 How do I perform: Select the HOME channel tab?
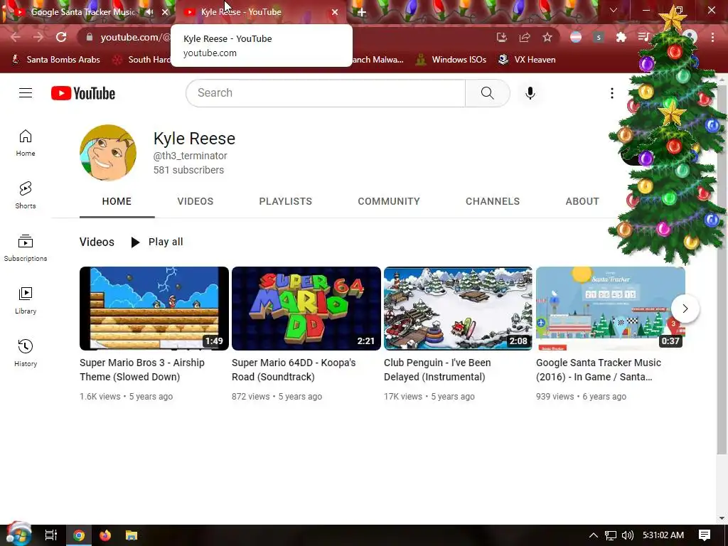click(117, 201)
